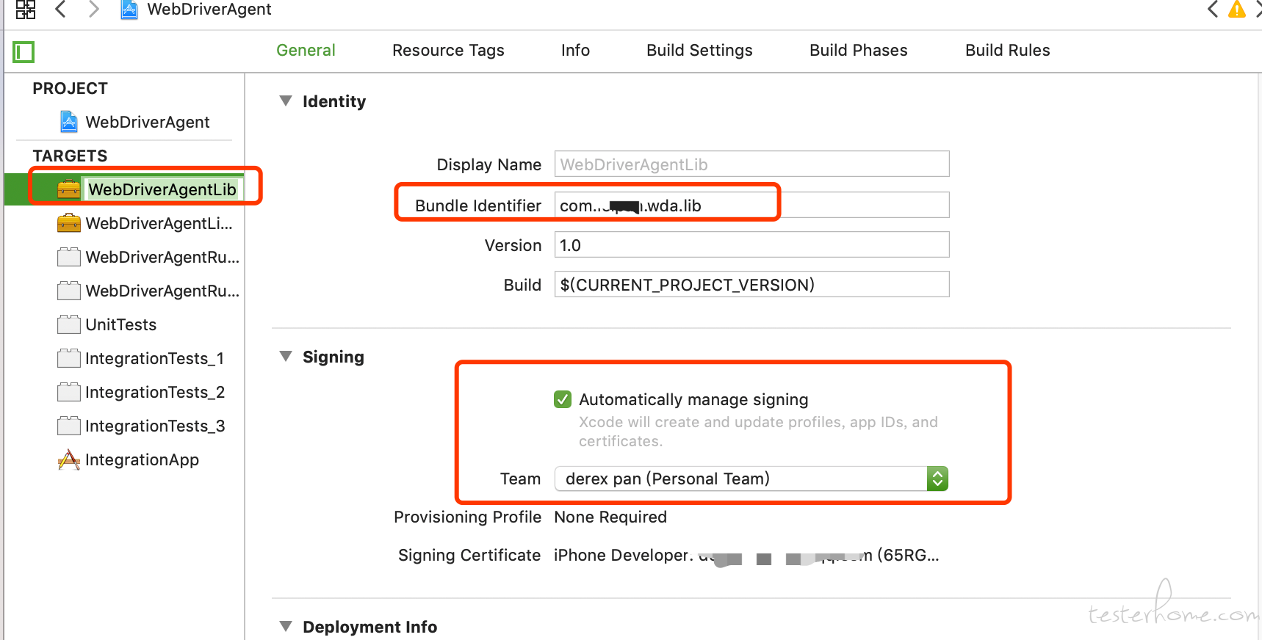This screenshot has height=640, width=1262.
Task: Select the second WebDriverAgentLi... target
Action: 159,223
